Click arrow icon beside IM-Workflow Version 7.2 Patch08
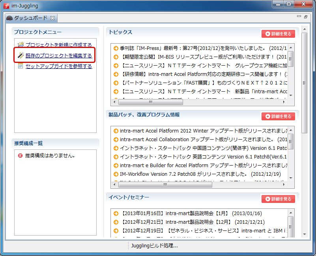 116,174
